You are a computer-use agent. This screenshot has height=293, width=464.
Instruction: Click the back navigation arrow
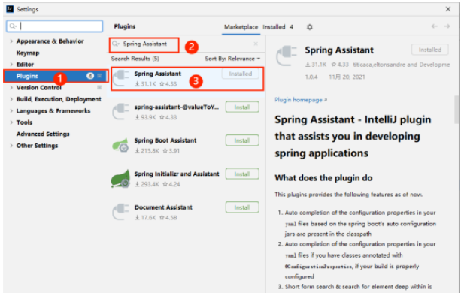[434, 26]
